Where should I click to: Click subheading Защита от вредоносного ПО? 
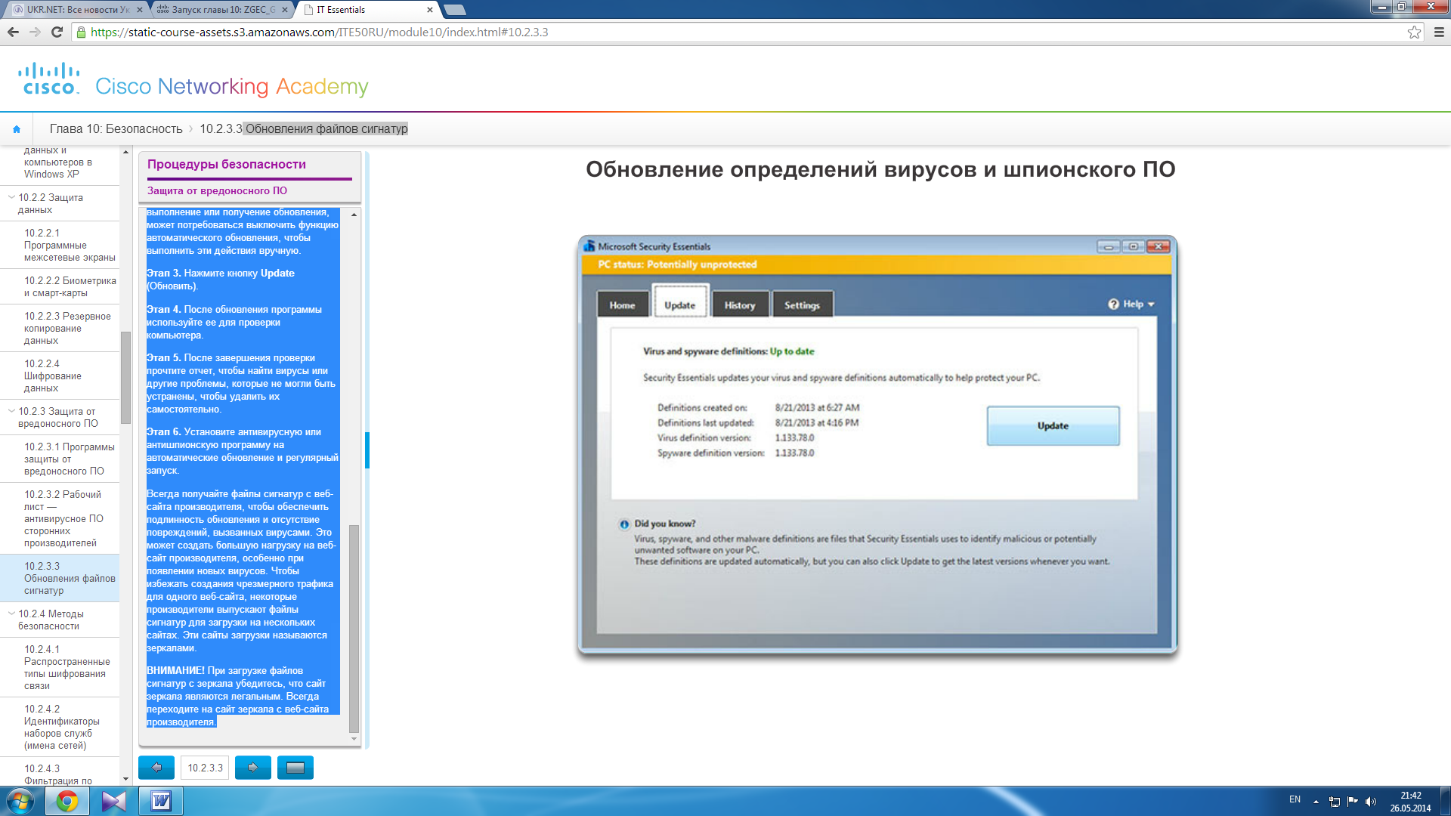click(x=217, y=191)
